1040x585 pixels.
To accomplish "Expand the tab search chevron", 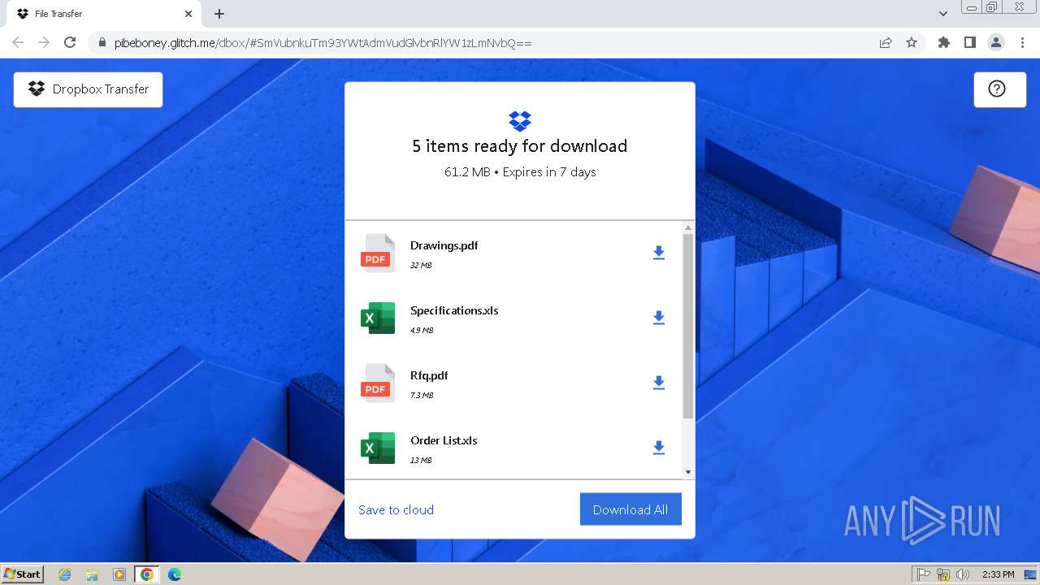I will tap(943, 14).
